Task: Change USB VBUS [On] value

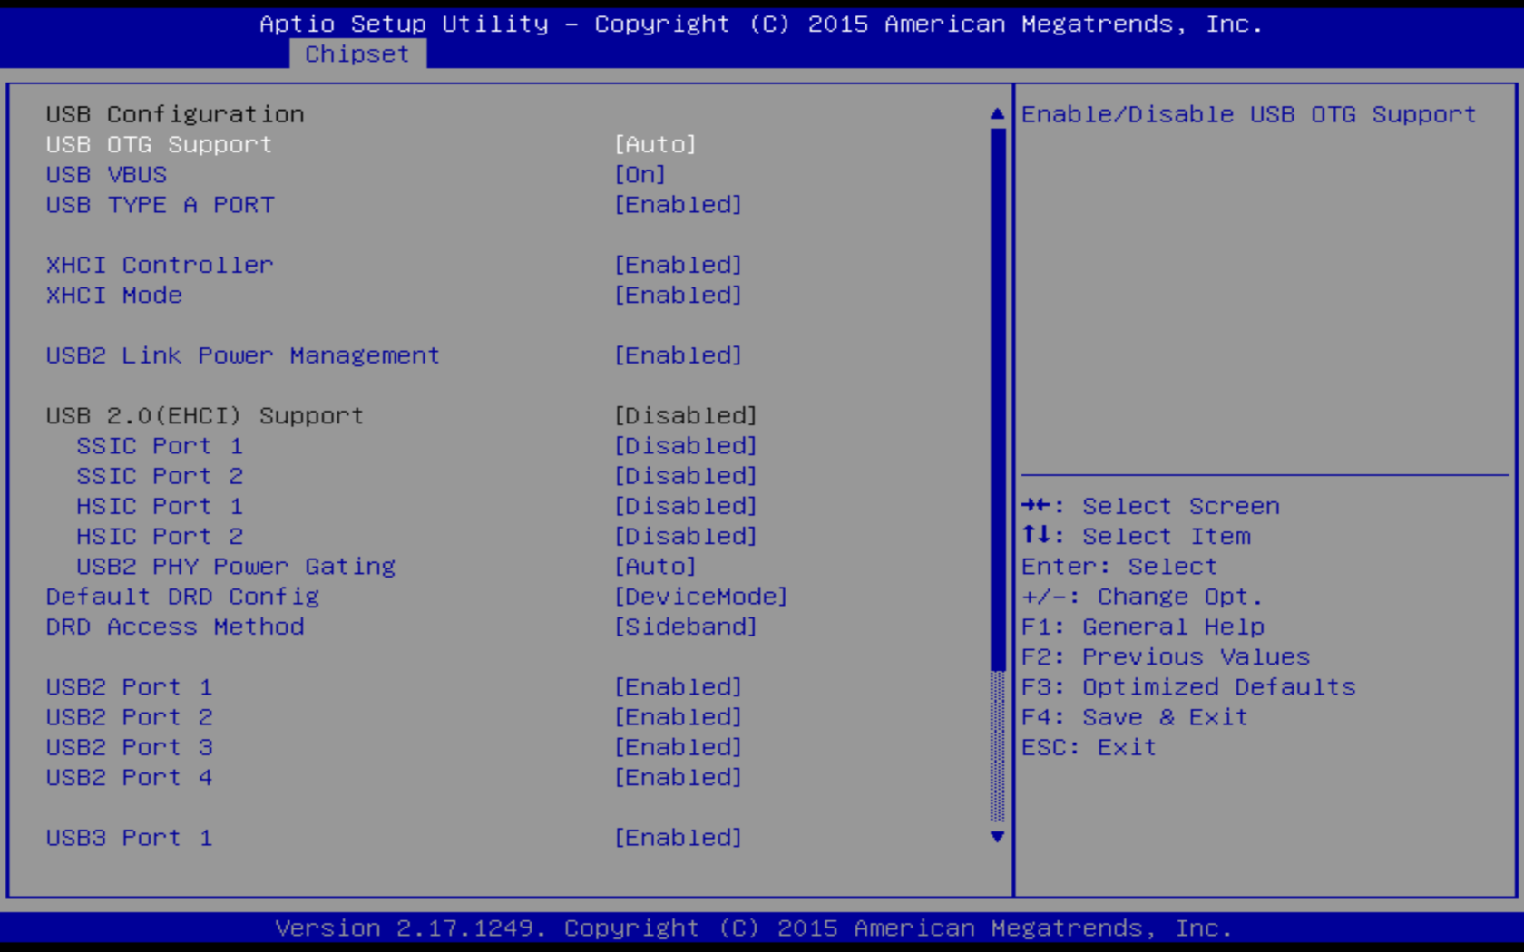Action: [640, 174]
